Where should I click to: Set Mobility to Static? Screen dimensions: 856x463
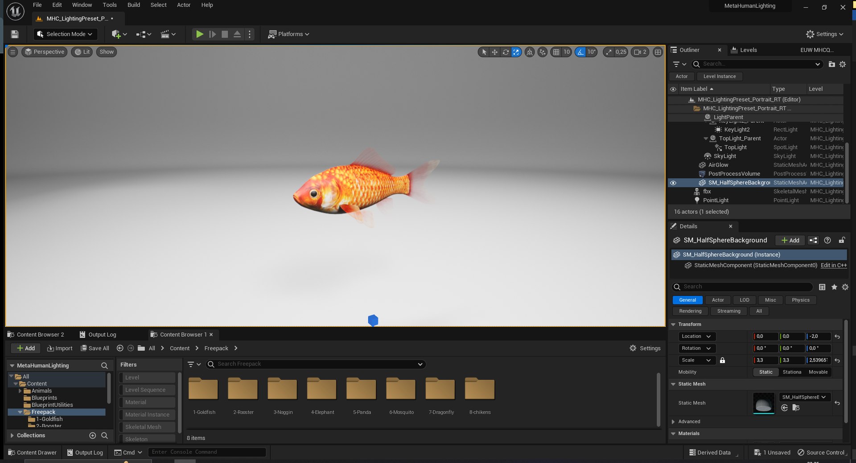pos(765,372)
